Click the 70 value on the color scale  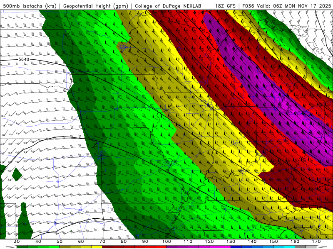tap(102, 242)
